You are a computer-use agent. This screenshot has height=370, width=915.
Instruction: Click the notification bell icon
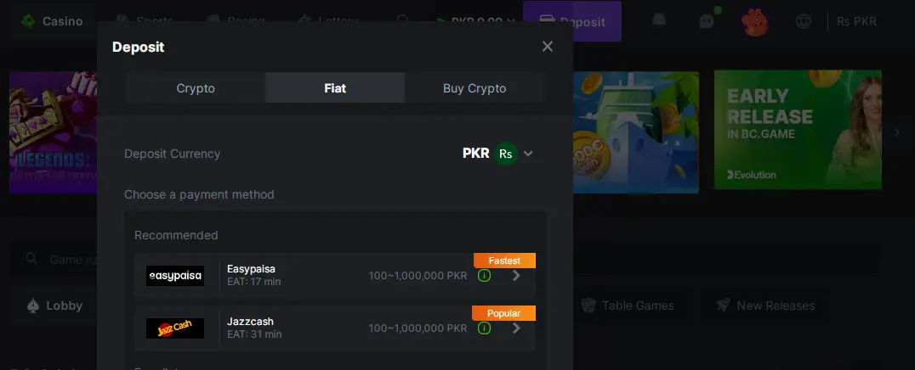[x=658, y=21]
